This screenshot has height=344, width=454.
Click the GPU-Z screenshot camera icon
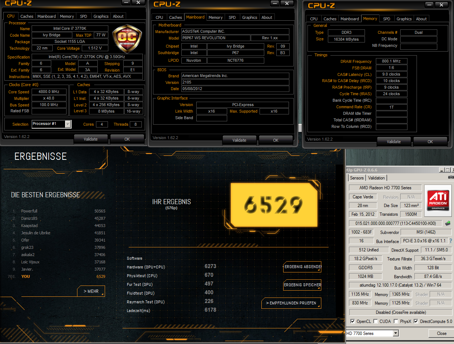tap(451, 177)
